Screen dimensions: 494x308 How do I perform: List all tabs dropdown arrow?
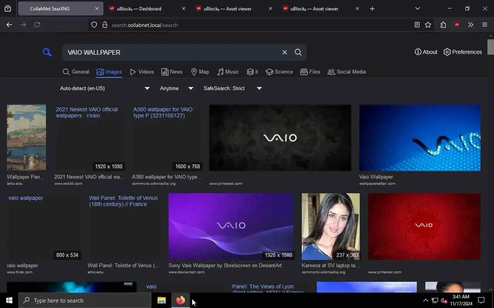point(417,8)
